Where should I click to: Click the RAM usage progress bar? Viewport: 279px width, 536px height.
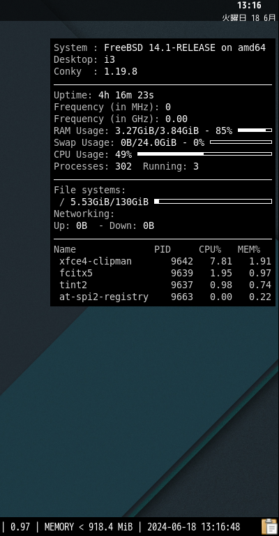[255, 131]
